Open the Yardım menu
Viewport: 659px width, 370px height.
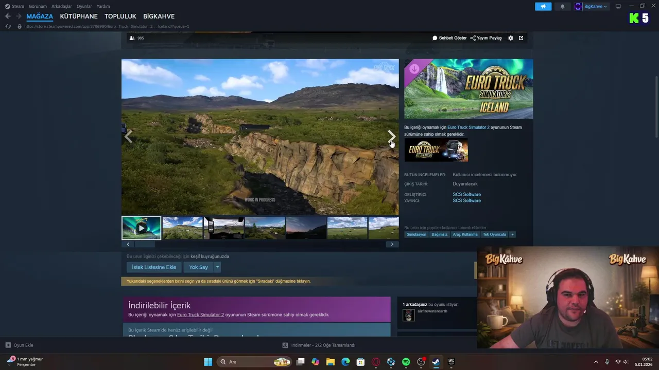pyautogui.click(x=103, y=7)
